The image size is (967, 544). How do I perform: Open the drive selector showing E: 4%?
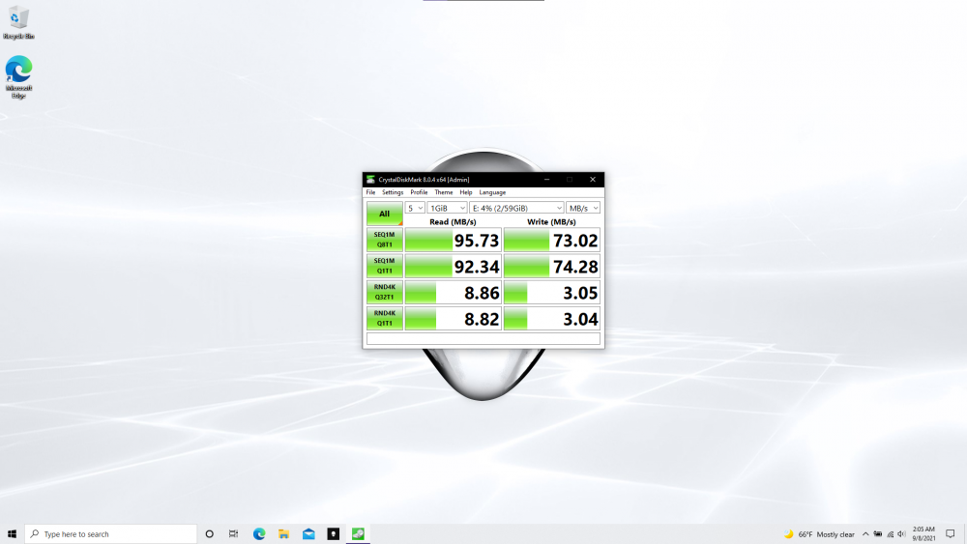point(516,209)
